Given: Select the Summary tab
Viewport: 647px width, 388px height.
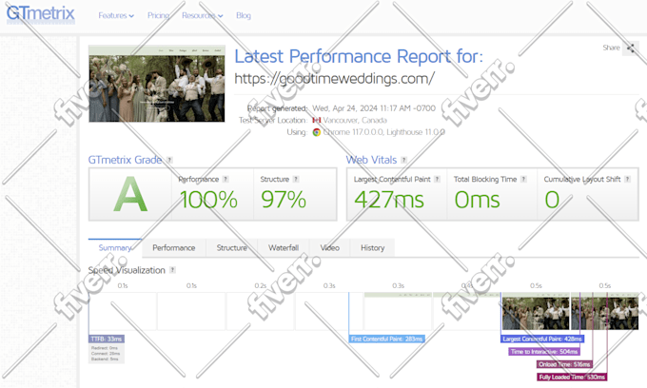Looking at the screenshot, I should (115, 248).
